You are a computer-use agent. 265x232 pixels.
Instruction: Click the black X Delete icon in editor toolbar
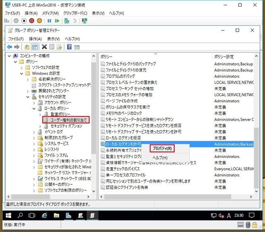pyautogui.click(x=44, y=47)
